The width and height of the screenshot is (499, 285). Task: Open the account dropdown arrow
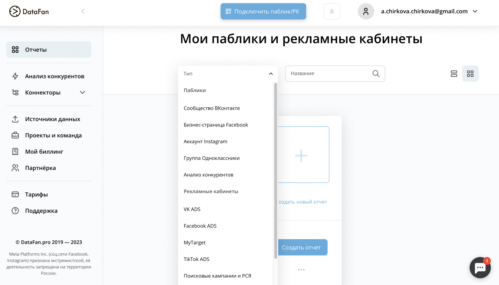[475, 12]
